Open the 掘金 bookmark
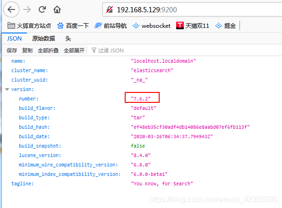Viewport: 282px width, 208px height. click(225, 25)
